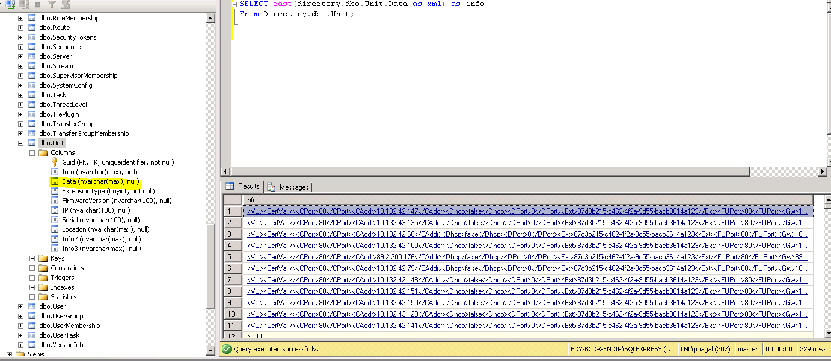
Task: Expand the dbo.User table node
Action: click(20, 306)
